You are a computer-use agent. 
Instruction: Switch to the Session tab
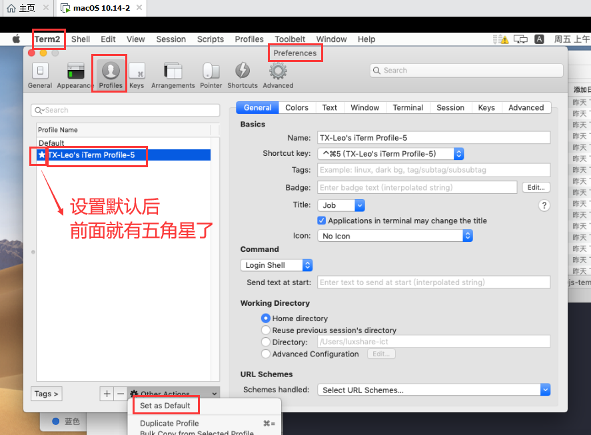click(450, 107)
